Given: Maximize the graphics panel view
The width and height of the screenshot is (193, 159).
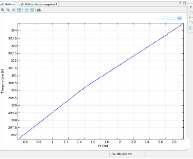Looking at the screenshot, I should pyautogui.click(x=185, y=3).
